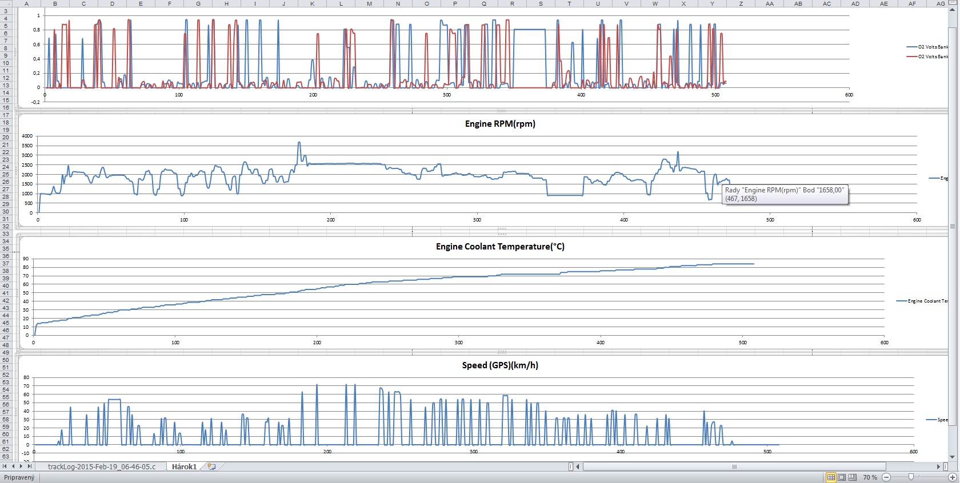Image resolution: width=960 pixels, height=483 pixels.
Task: Select the Hárok1 sheet tab
Action: pyautogui.click(x=184, y=466)
